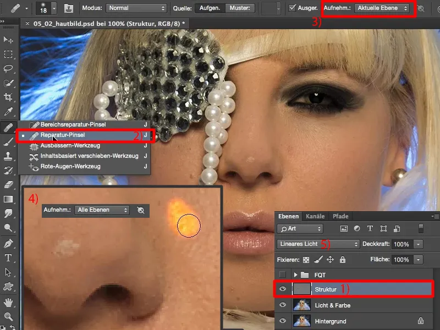Choose Ausbessern-Werkzeug from flyout

coord(84,145)
